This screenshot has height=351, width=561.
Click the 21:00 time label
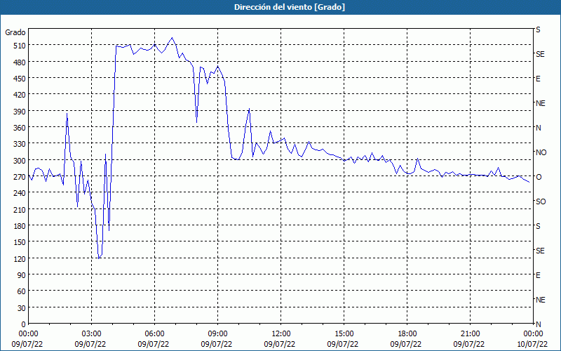pyautogui.click(x=470, y=334)
